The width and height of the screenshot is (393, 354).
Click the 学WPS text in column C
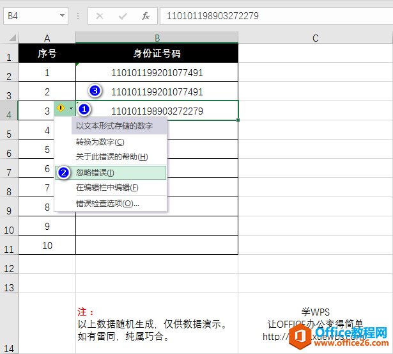click(315, 312)
